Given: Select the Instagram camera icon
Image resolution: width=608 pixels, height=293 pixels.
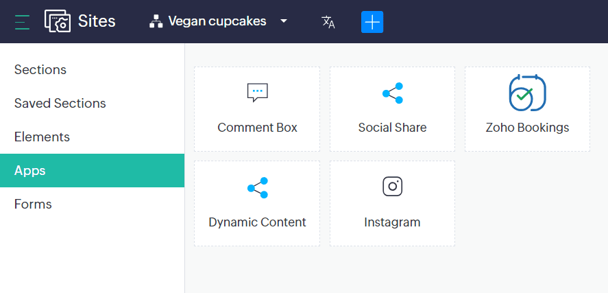Looking at the screenshot, I should coord(392,186).
